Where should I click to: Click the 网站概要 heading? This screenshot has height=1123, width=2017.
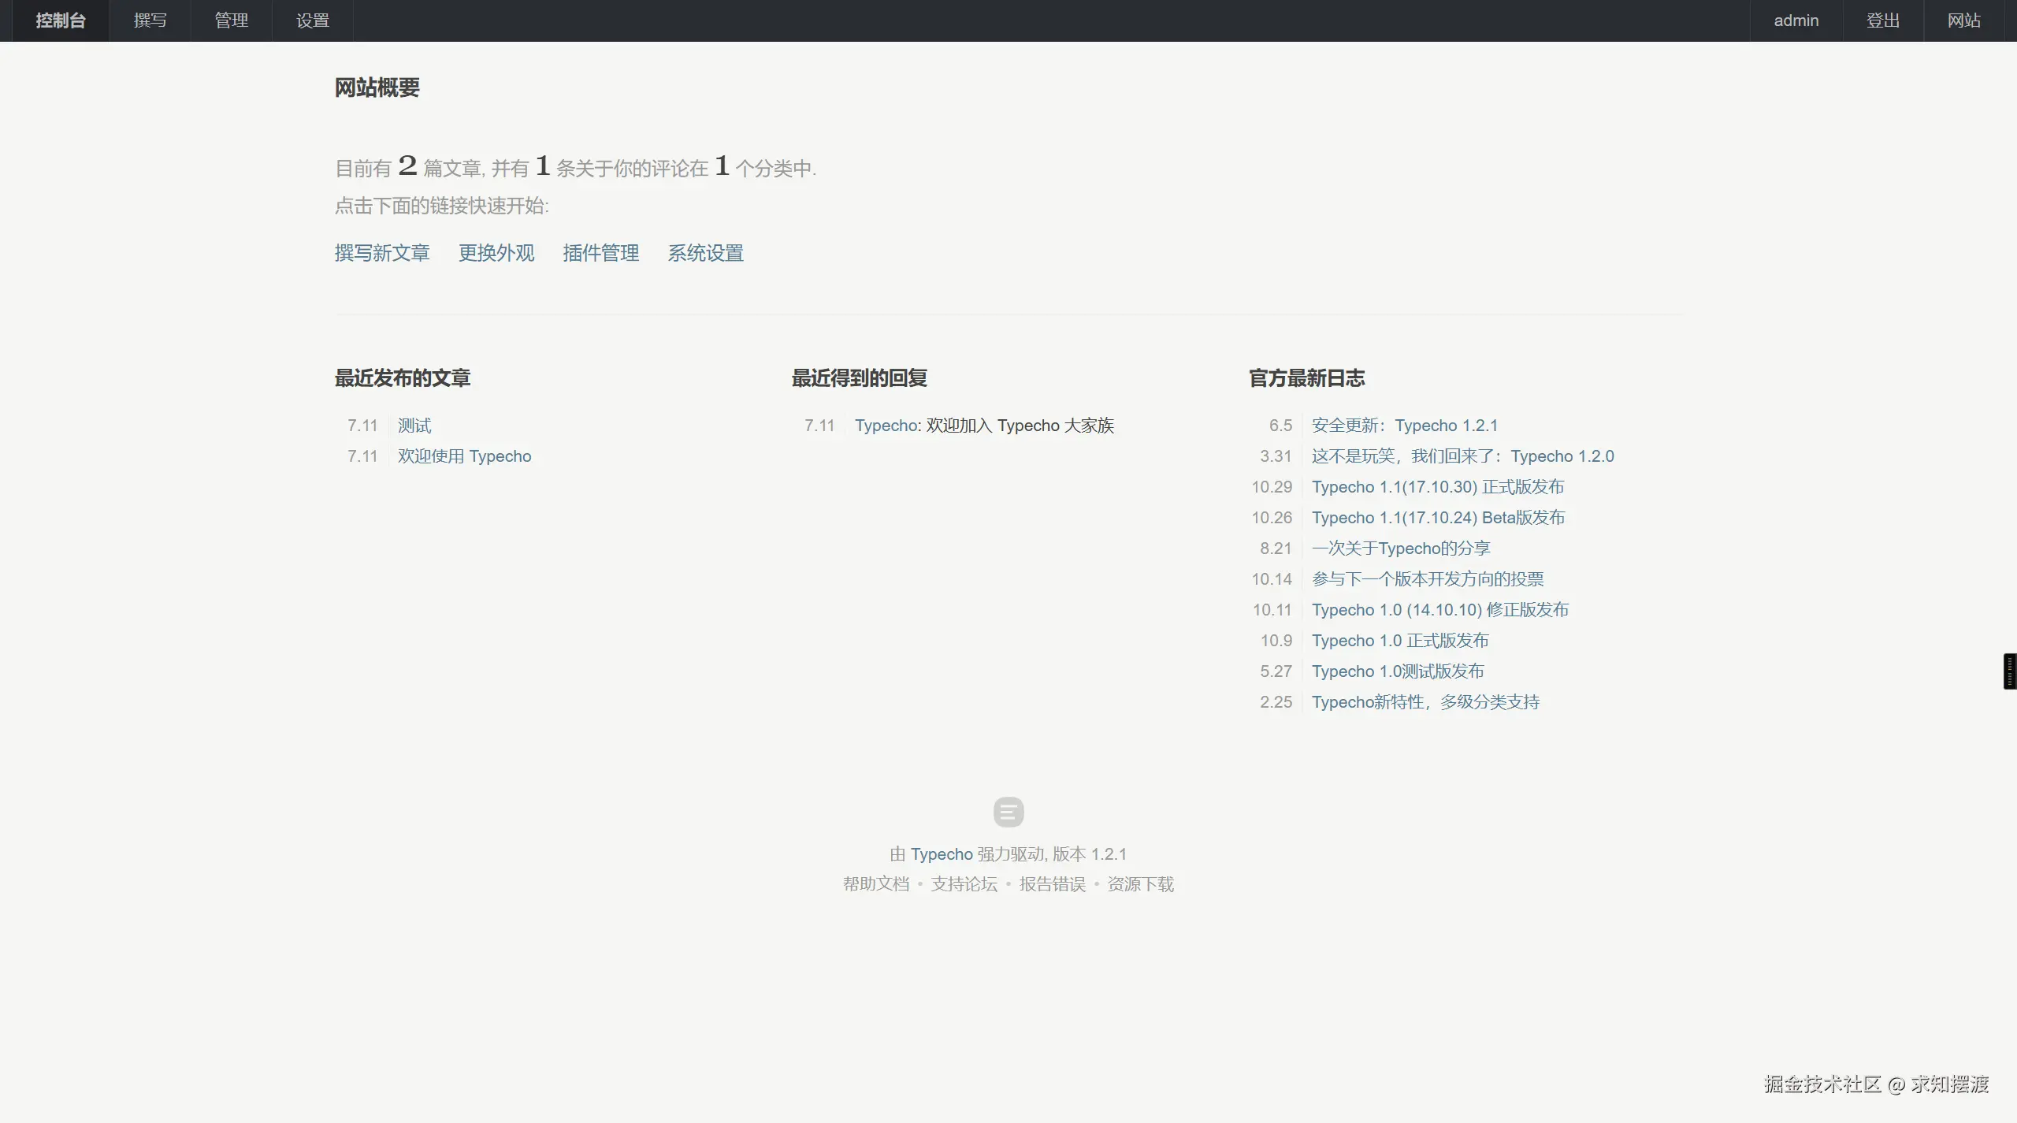click(x=377, y=87)
